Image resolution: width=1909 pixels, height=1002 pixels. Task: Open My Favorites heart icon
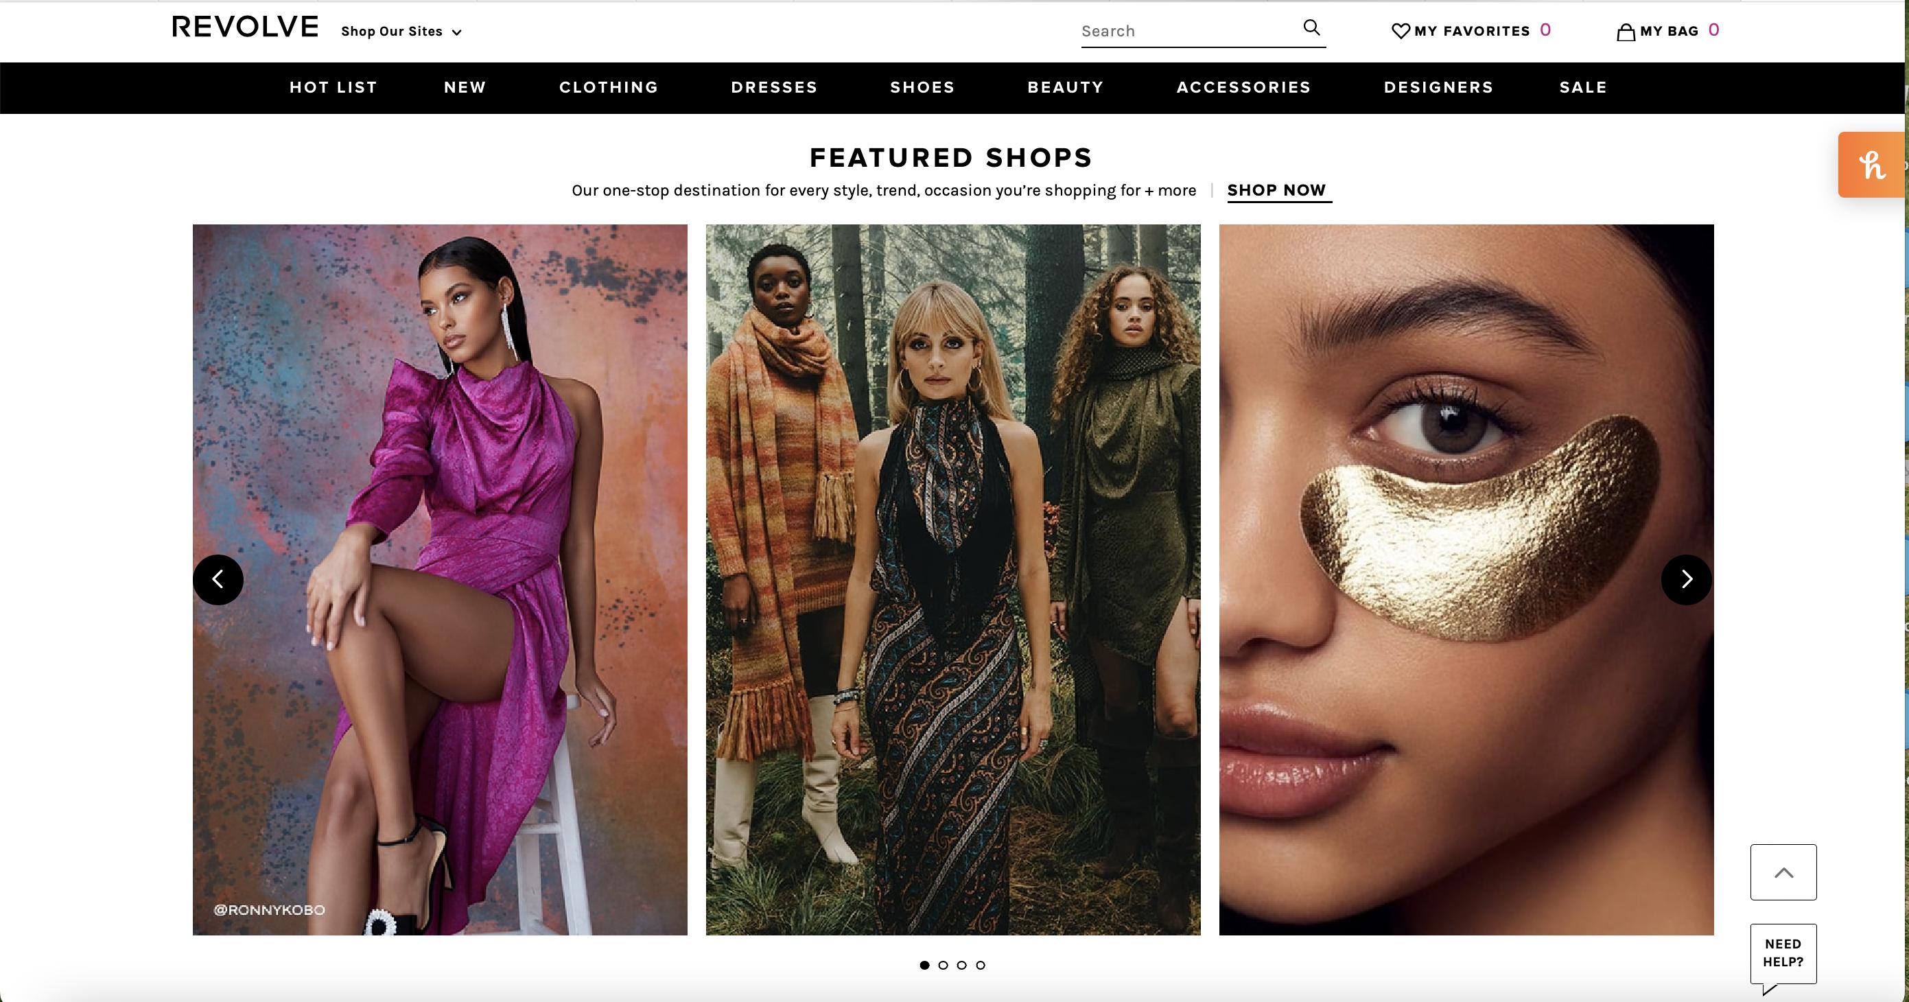click(x=1400, y=31)
